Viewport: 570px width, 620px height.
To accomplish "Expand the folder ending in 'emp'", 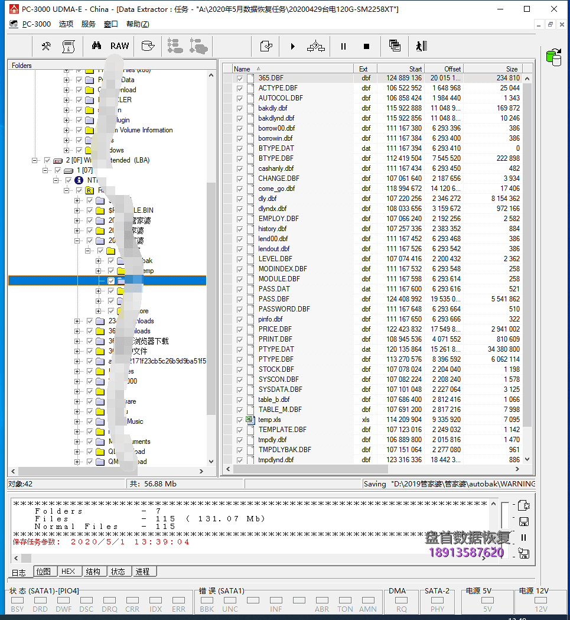I will tap(99, 271).
